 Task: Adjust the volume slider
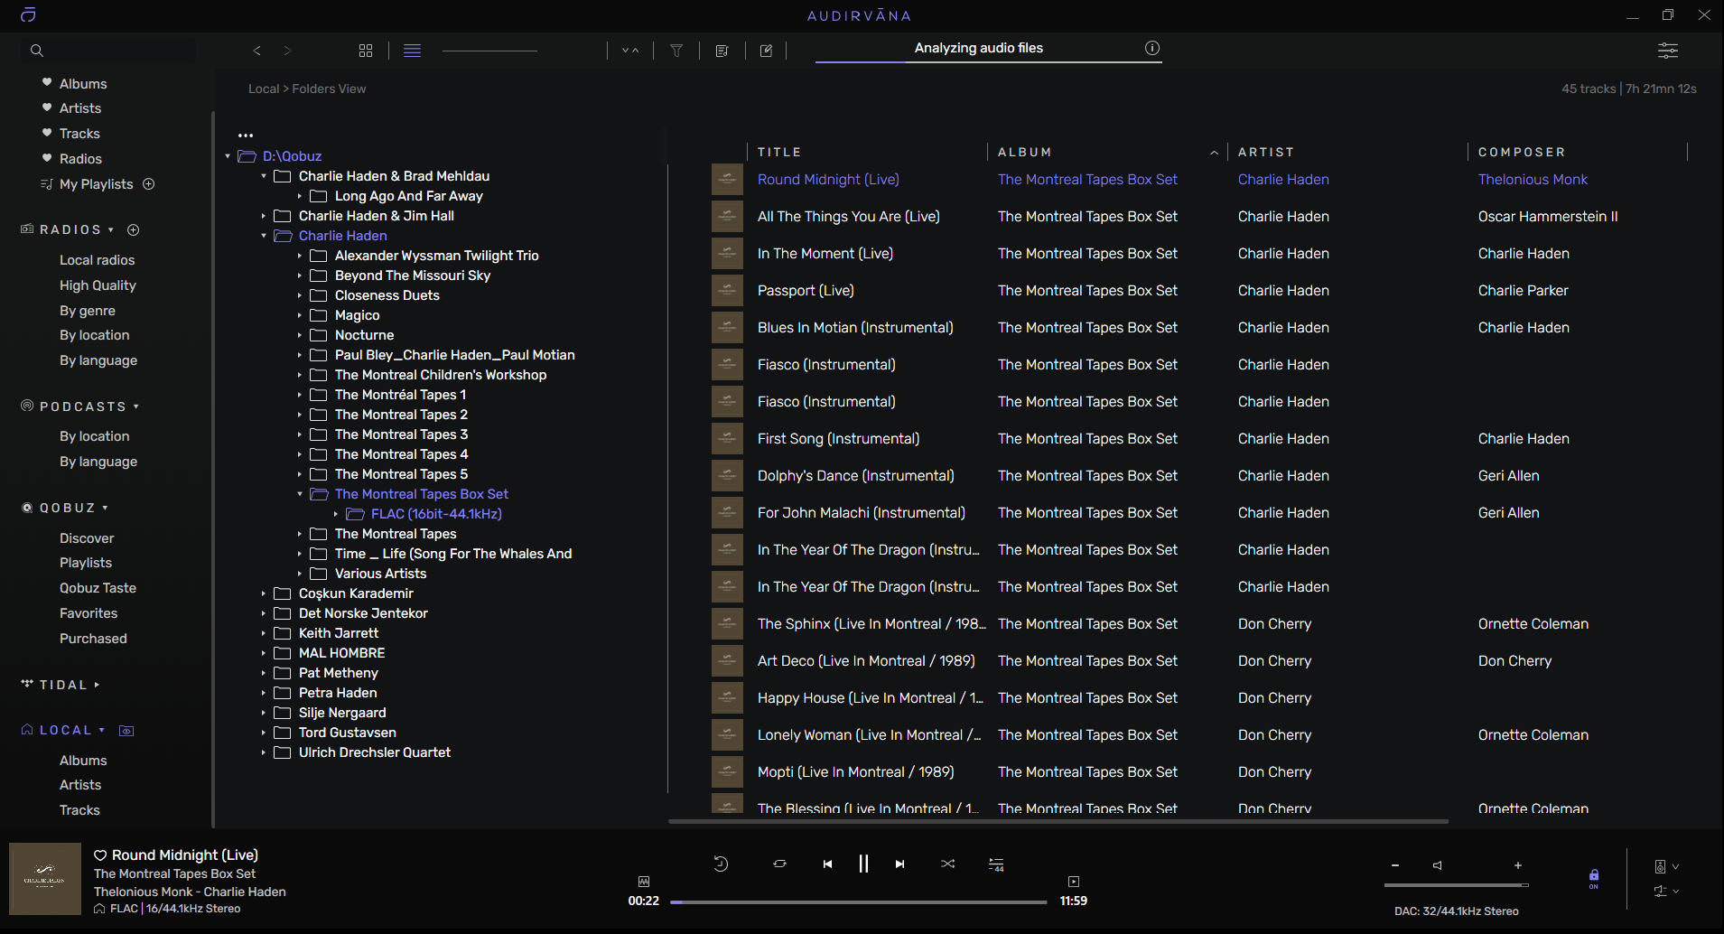point(1458,885)
